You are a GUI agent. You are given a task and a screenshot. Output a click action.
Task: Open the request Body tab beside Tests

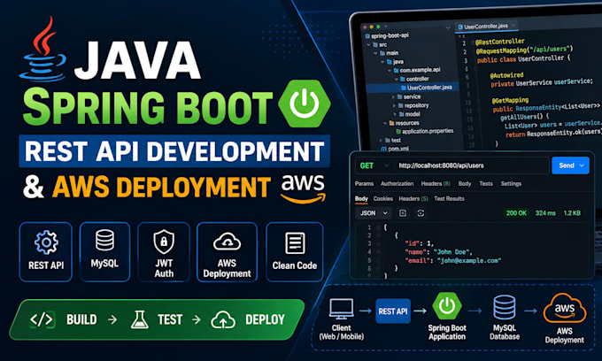[465, 184]
